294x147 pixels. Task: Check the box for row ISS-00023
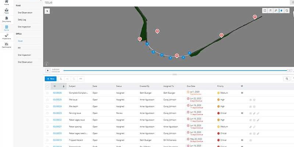coord(47,113)
